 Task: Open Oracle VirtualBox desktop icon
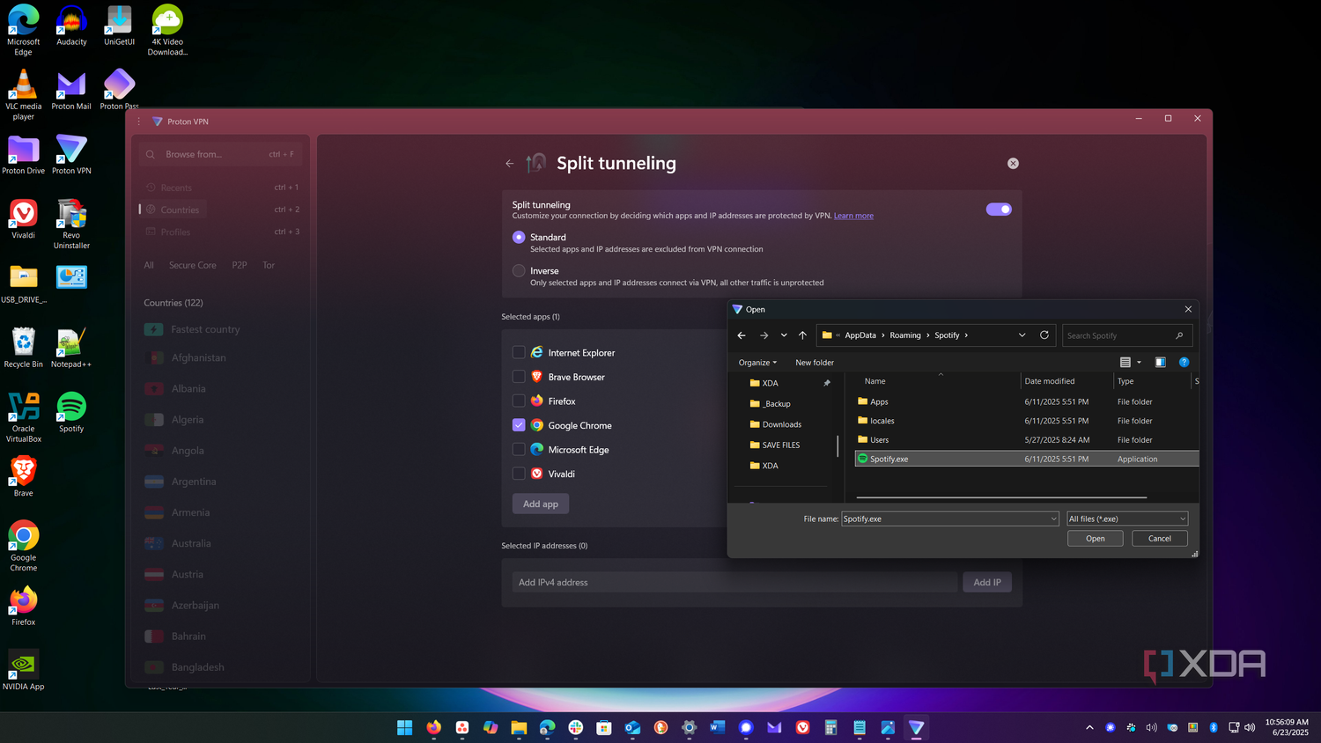pyautogui.click(x=24, y=417)
